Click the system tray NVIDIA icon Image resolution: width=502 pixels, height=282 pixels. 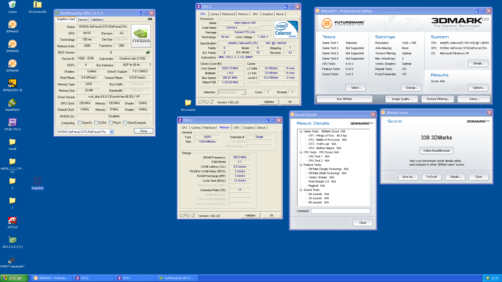(x=487, y=278)
